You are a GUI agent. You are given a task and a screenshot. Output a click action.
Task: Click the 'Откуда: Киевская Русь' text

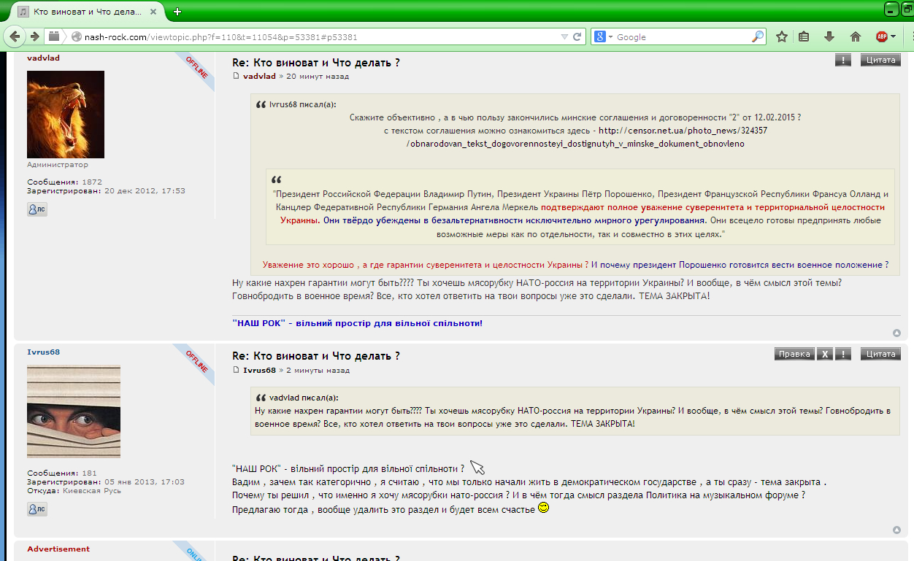pos(74,491)
